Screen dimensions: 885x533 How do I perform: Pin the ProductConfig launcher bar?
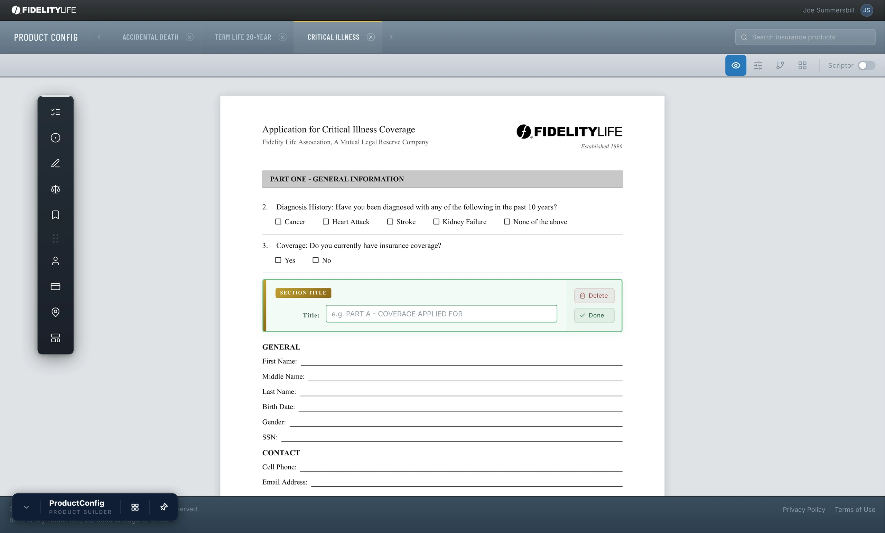164,507
